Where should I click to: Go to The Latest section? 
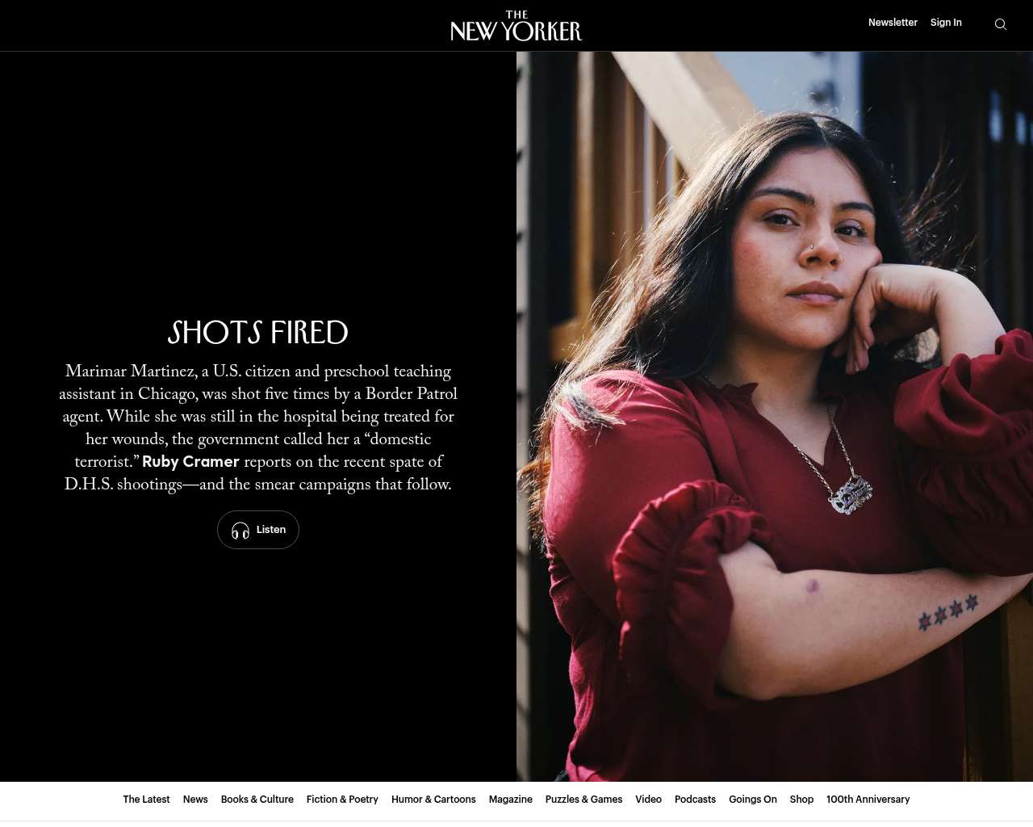146,800
